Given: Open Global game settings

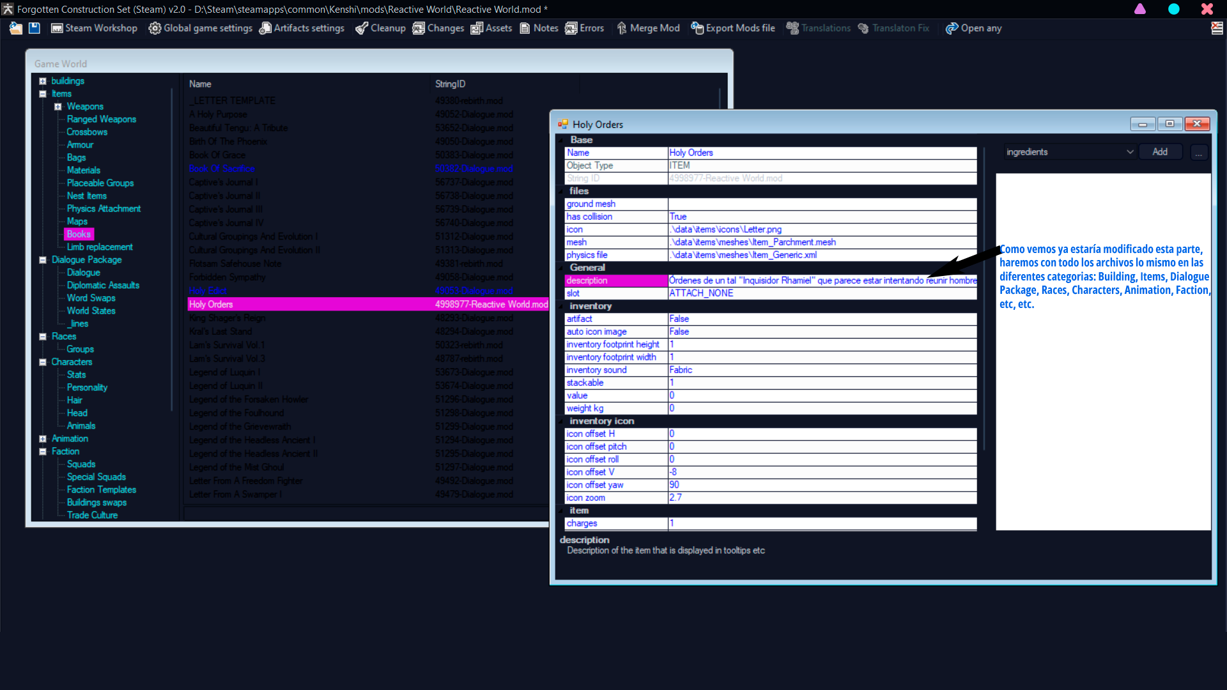Looking at the screenshot, I should click(200, 28).
